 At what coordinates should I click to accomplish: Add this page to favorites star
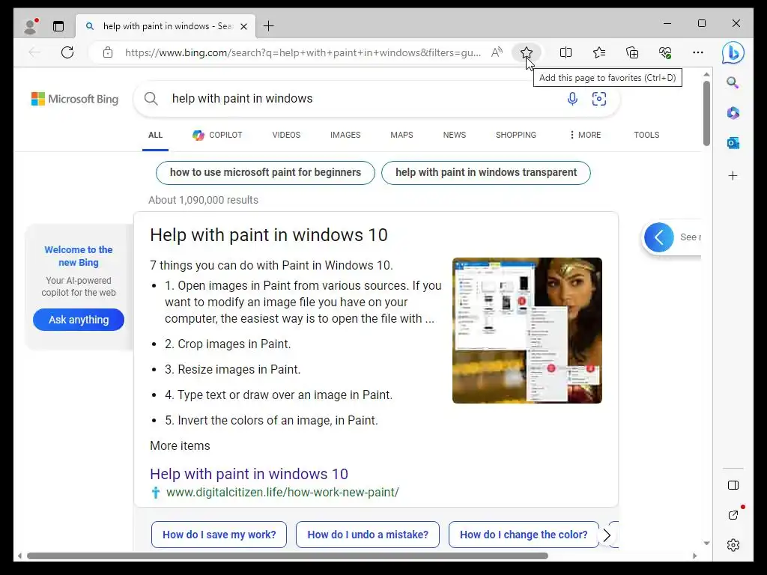click(x=527, y=52)
